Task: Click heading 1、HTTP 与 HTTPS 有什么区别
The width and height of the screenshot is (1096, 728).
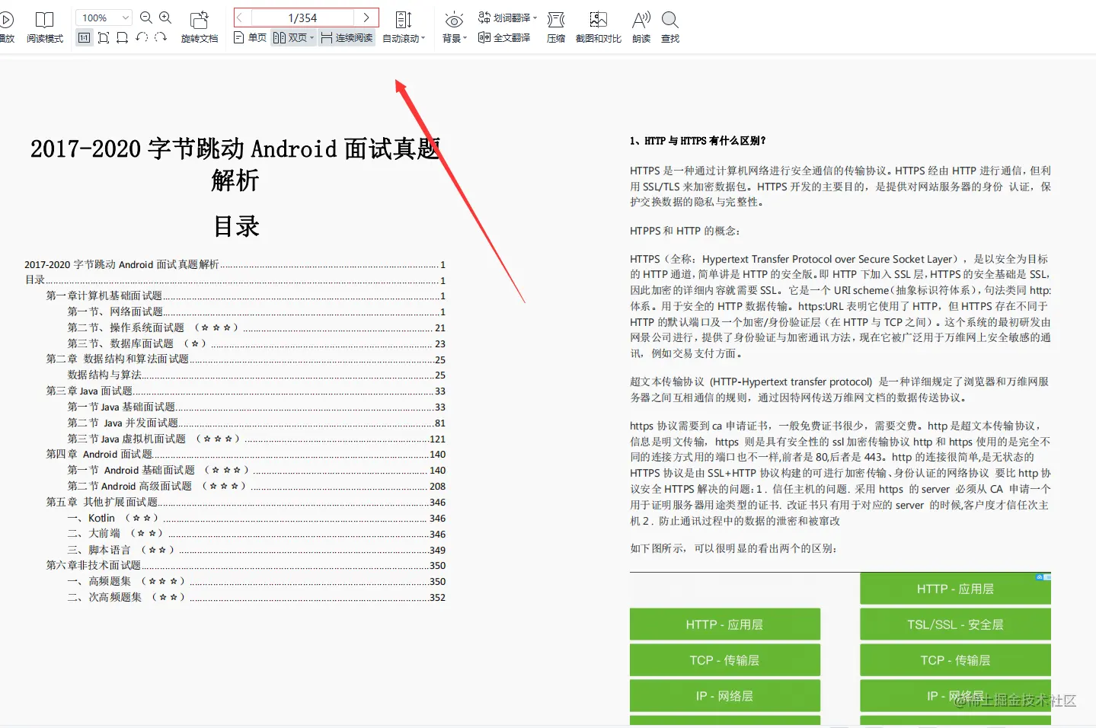Action: 698,140
